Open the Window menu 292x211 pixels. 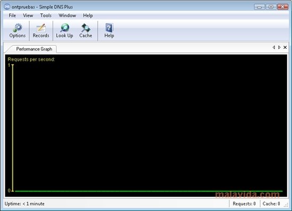click(x=67, y=15)
